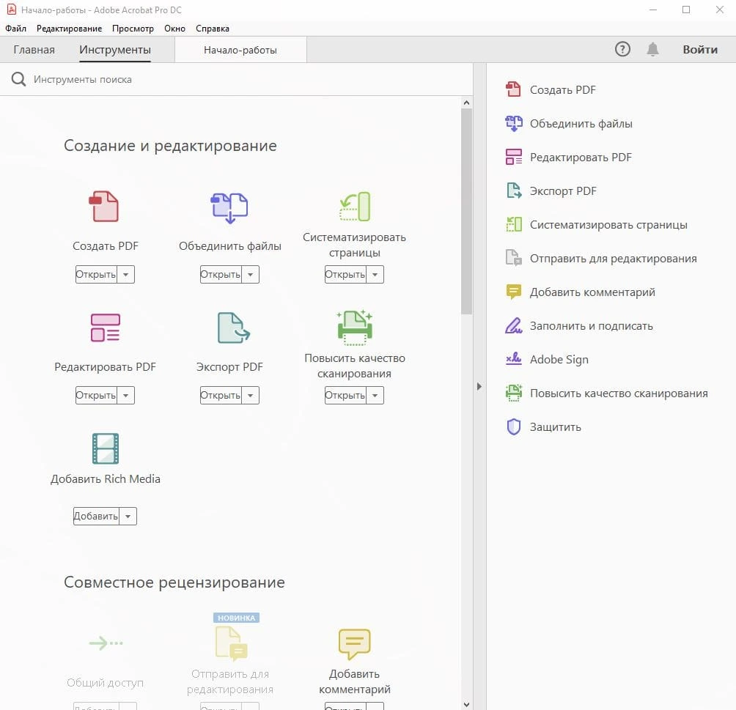Viewport: 736px width, 710px height.
Task: Open the Файл menu
Action: click(15, 28)
